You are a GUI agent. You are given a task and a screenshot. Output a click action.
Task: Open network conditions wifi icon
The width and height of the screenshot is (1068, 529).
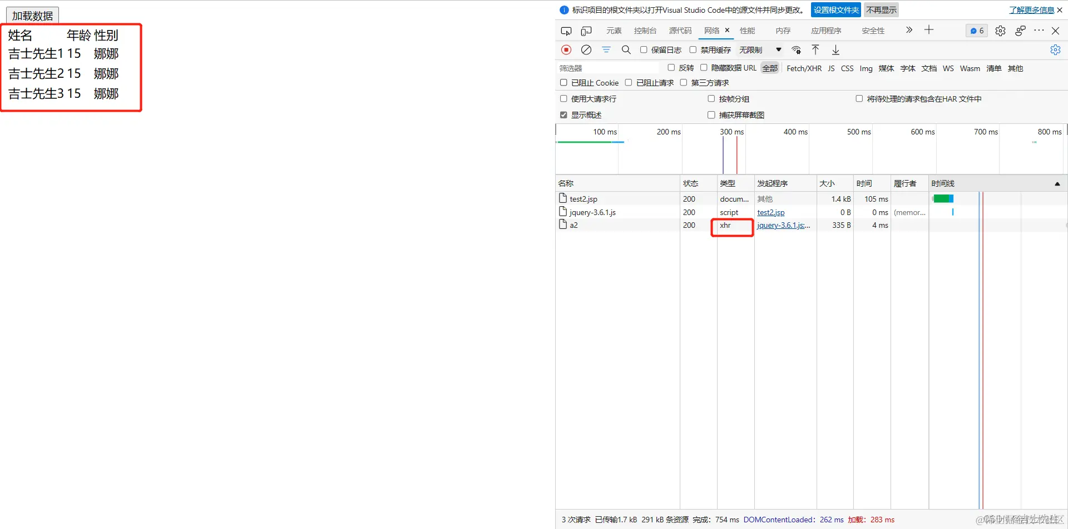click(x=797, y=50)
